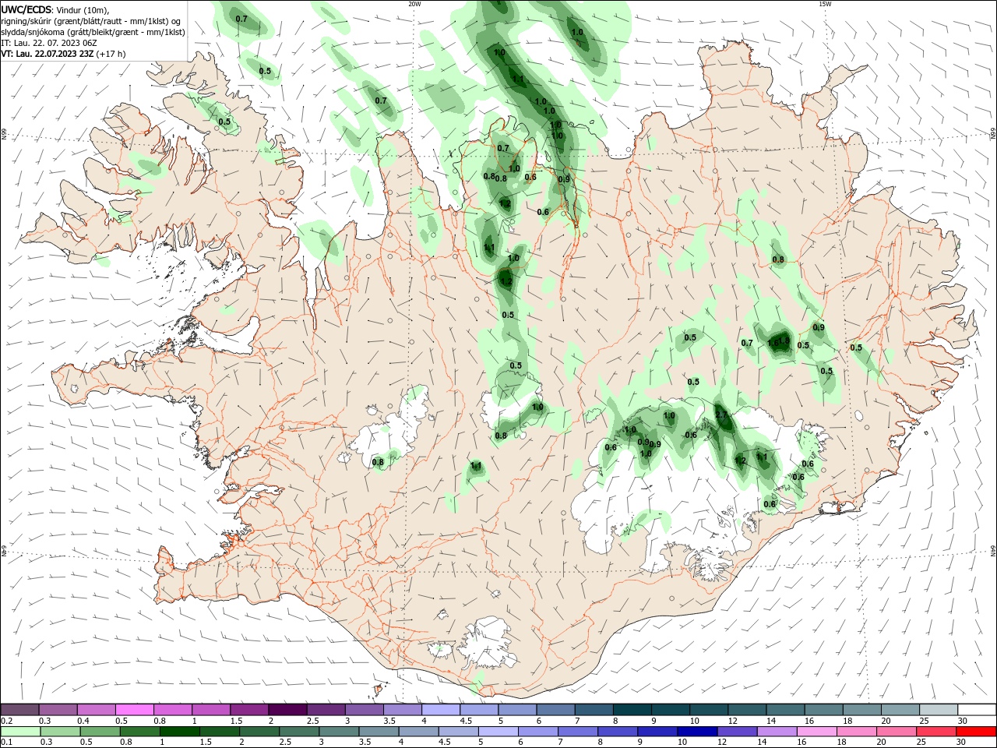Click the lavender 4–4.5 swatch in upper legend
Viewport: 997px width, 748px height.
[x=441, y=710]
